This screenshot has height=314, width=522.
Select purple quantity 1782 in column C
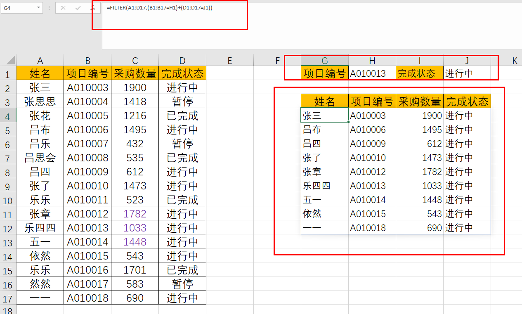[135, 214]
